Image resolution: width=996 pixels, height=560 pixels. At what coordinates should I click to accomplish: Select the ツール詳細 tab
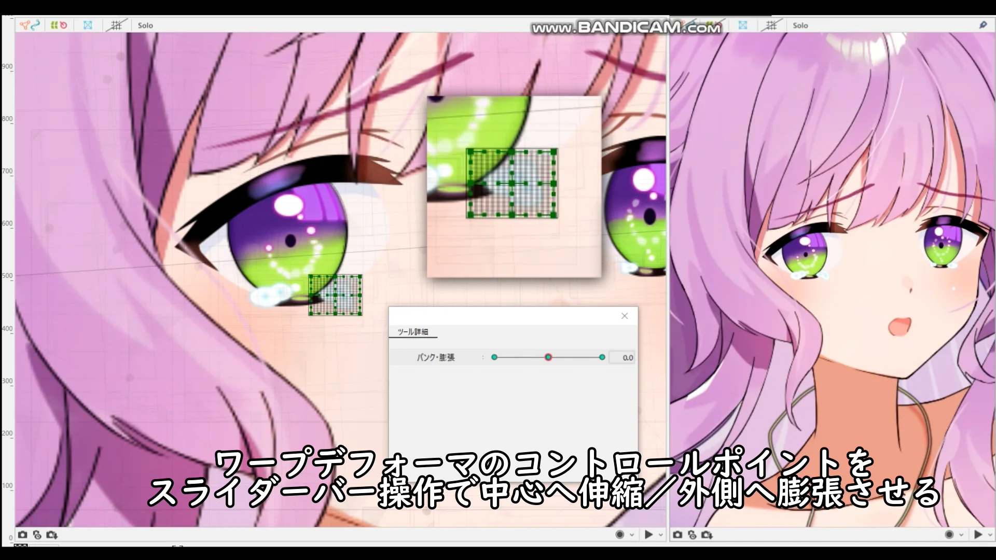click(x=413, y=332)
